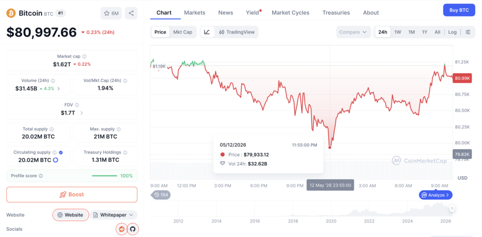This screenshot has height=237, width=482.
Task: Click the red price point marker
Action: coord(330,147)
